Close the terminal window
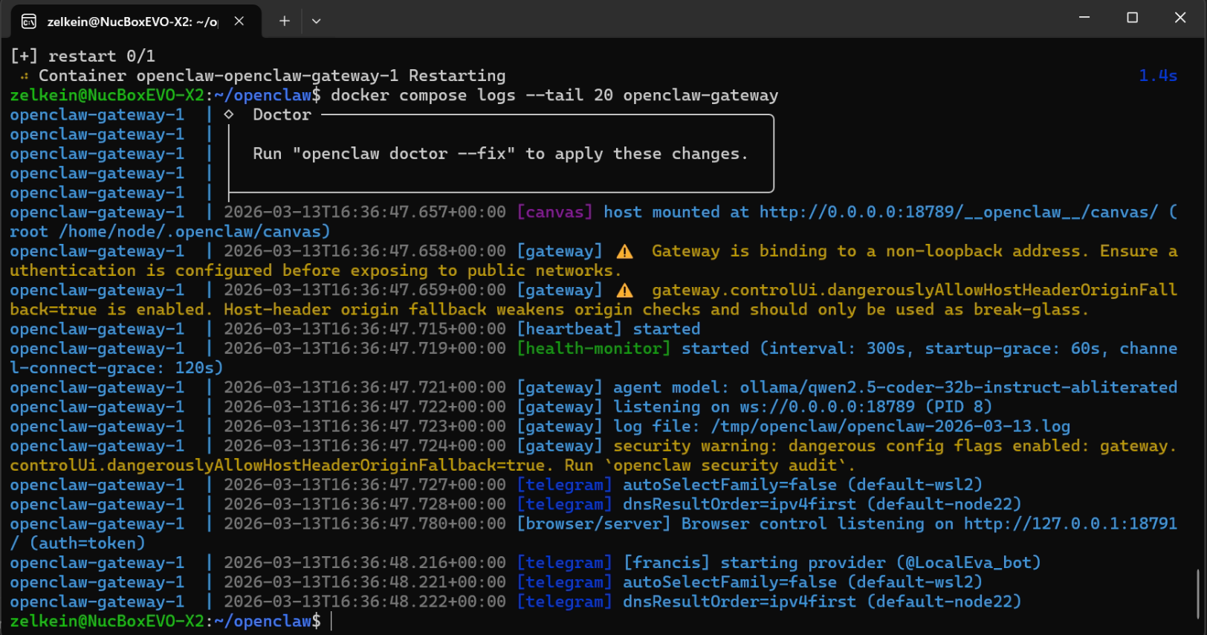1207x635 pixels. point(1180,18)
